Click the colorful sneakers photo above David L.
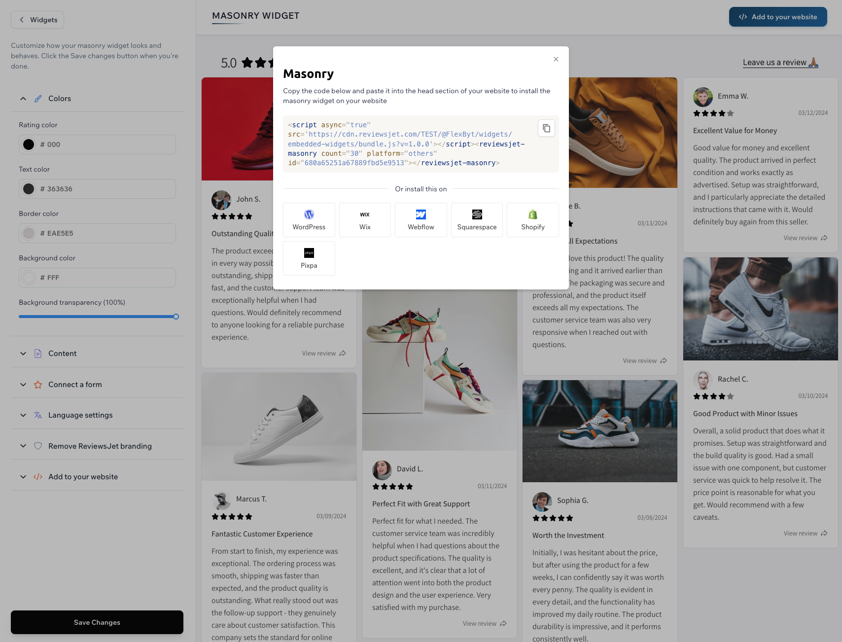The width and height of the screenshot is (842, 642). coord(440,370)
